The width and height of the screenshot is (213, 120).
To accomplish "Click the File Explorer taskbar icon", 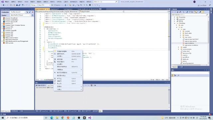I will point(57,118).
